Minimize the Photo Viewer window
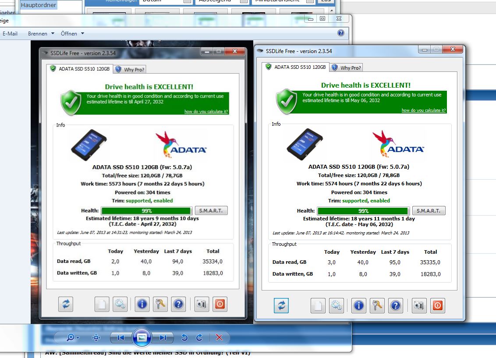 (311, 19)
